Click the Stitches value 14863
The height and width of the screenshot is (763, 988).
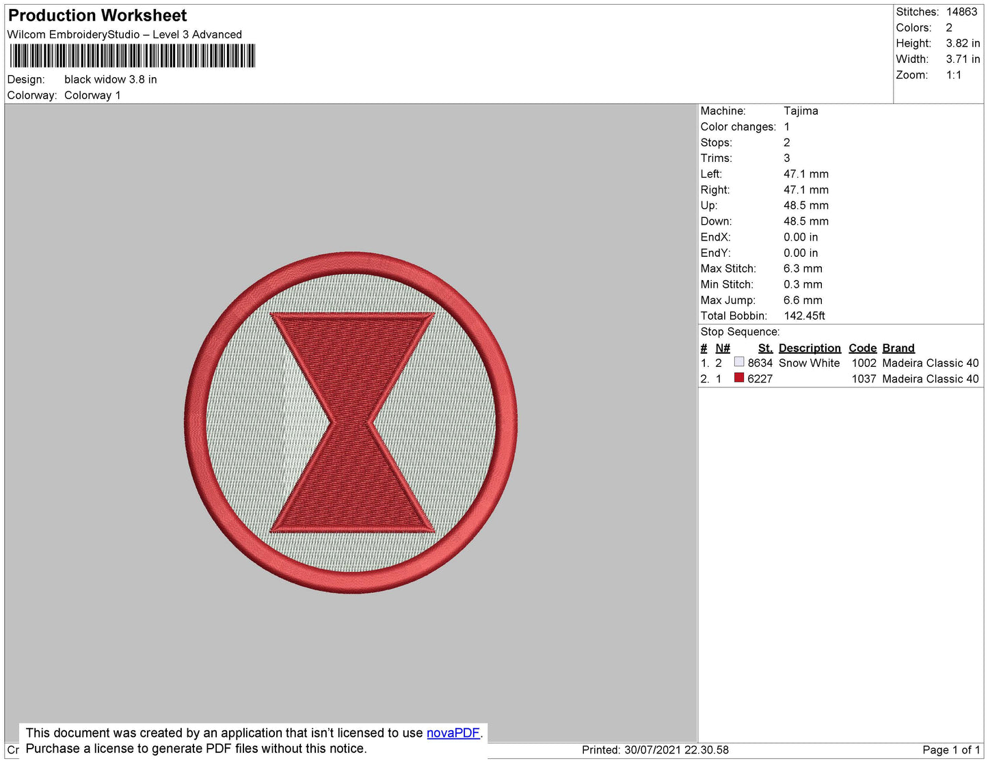[x=961, y=12]
